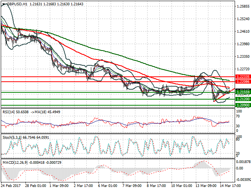
Task: Click the Stoch(5,3,3) indicator label
Action: [x=11, y=136]
